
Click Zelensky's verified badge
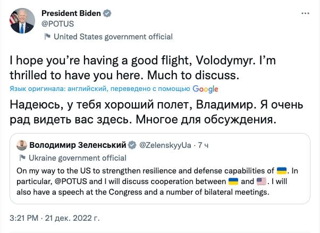(x=133, y=145)
